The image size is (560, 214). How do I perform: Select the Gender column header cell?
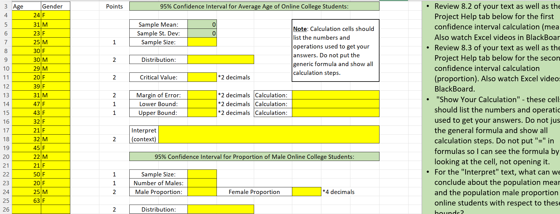pyautogui.click(x=55, y=6)
